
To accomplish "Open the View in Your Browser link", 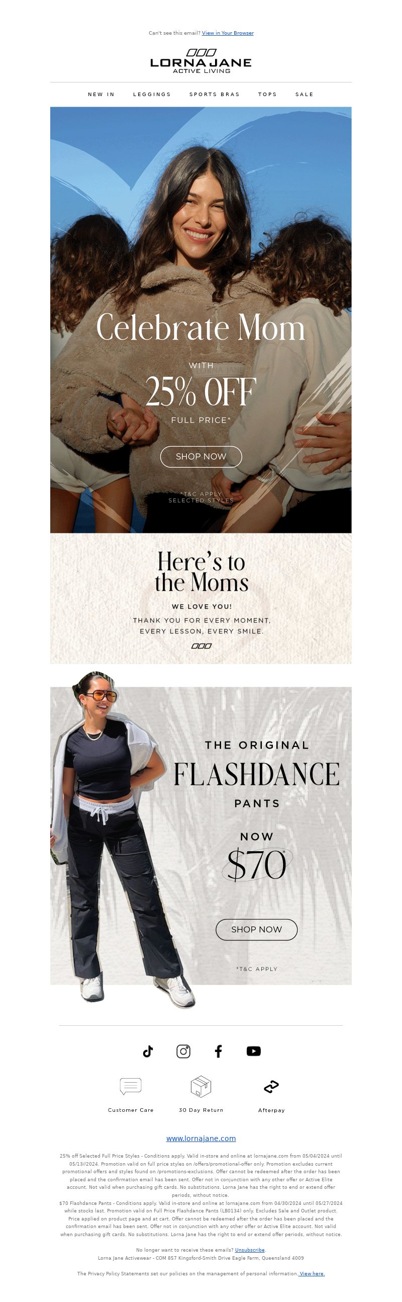I will (228, 33).
